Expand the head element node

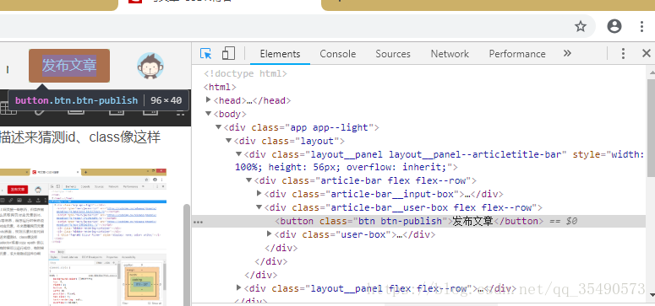pyautogui.click(x=209, y=100)
